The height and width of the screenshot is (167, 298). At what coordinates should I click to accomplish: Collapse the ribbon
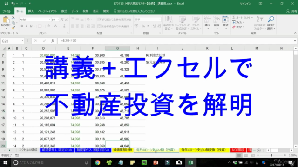click(x=295, y=33)
